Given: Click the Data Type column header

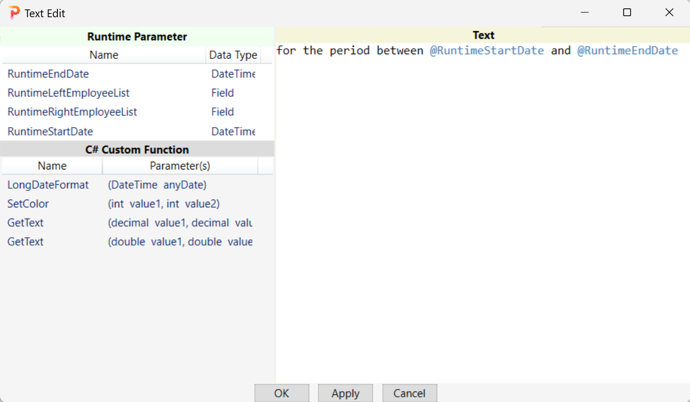Looking at the screenshot, I should tap(233, 55).
